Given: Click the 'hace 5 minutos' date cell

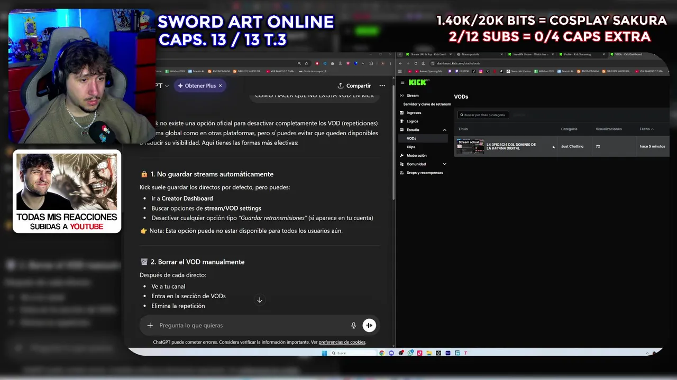Looking at the screenshot, I should coord(652,146).
